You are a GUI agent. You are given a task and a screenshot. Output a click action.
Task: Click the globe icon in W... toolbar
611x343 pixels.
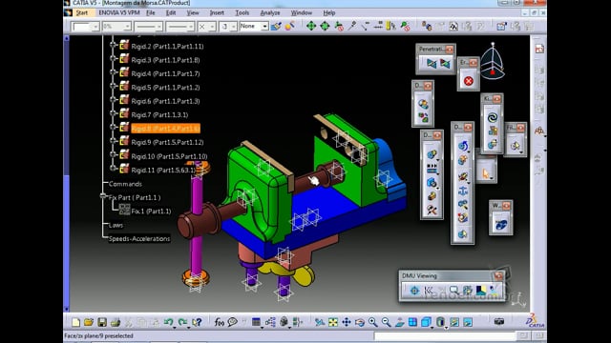[x=500, y=225]
